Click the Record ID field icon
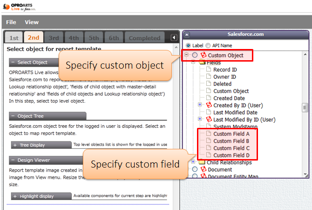 tap(209, 69)
